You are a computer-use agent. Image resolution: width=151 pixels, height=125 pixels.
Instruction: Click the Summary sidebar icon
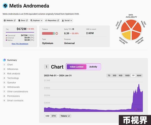point(4,60)
